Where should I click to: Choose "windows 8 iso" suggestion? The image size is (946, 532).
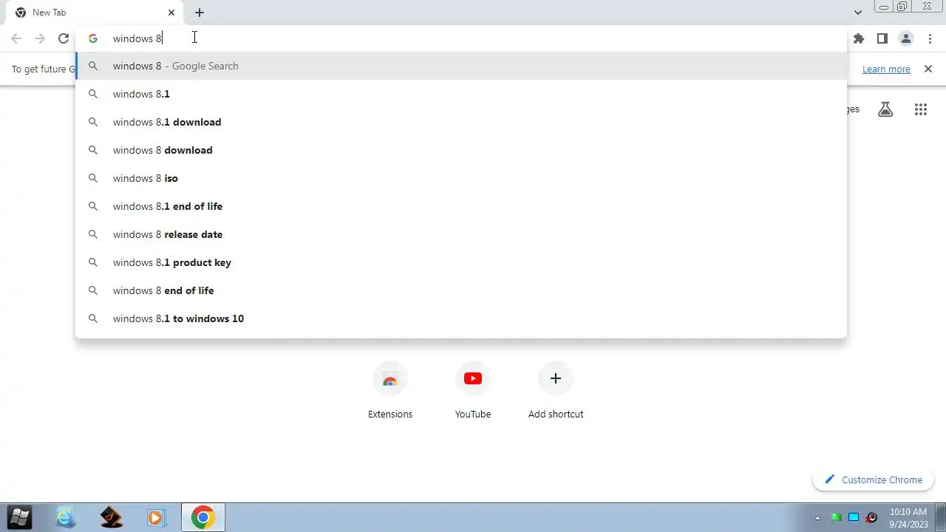(461, 178)
